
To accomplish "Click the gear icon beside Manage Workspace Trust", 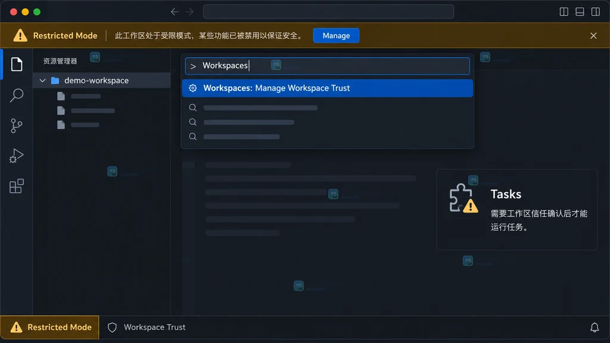I will click(192, 88).
